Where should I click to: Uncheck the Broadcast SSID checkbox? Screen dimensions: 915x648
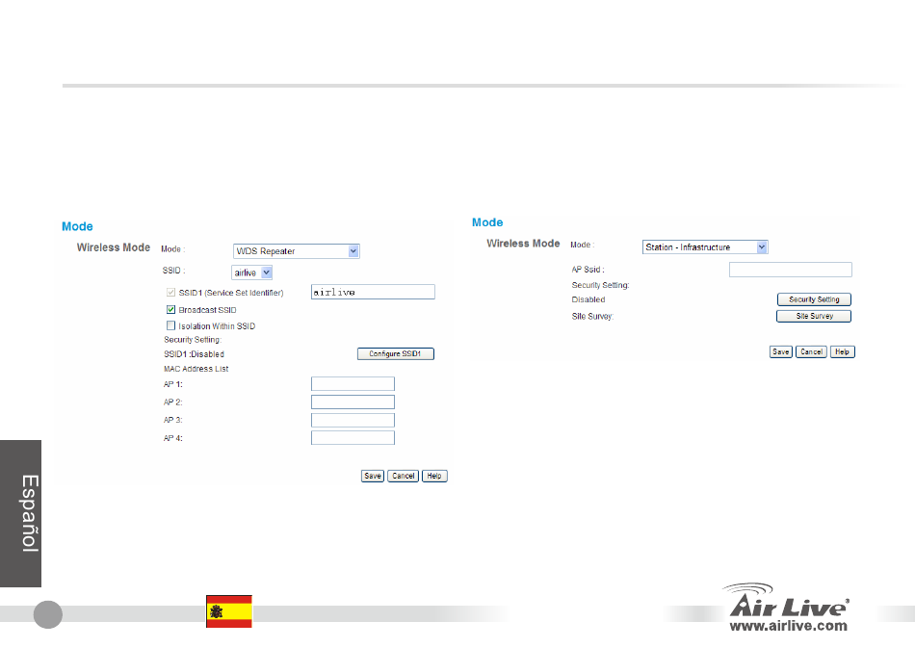point(171,310)
